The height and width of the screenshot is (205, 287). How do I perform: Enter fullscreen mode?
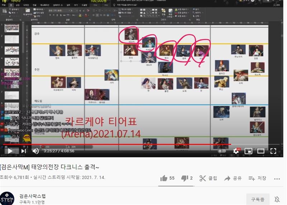click(x=273, y=151)
